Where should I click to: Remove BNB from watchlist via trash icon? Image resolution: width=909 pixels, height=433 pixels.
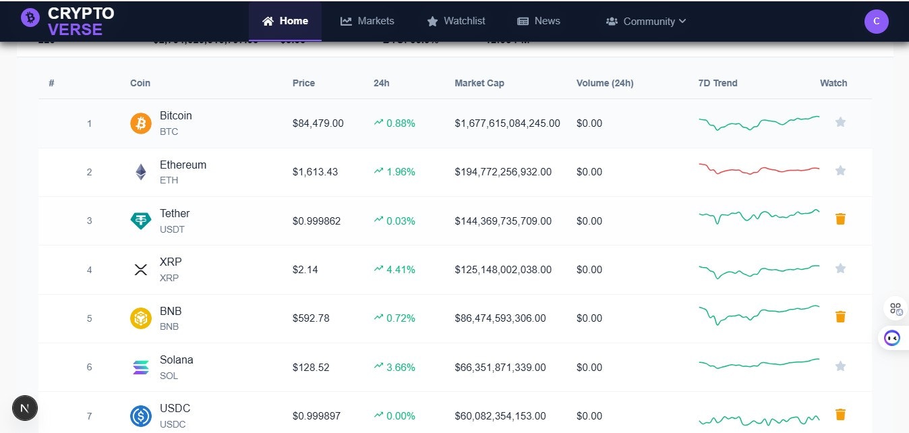point(840,316)
